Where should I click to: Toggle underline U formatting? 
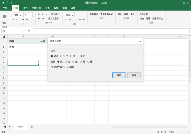19,19
